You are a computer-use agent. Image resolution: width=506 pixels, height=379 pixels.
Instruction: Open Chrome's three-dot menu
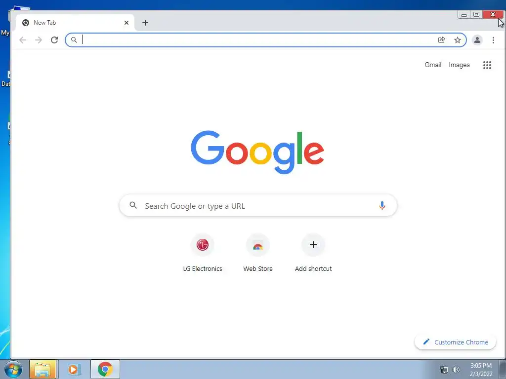[493, 40]
